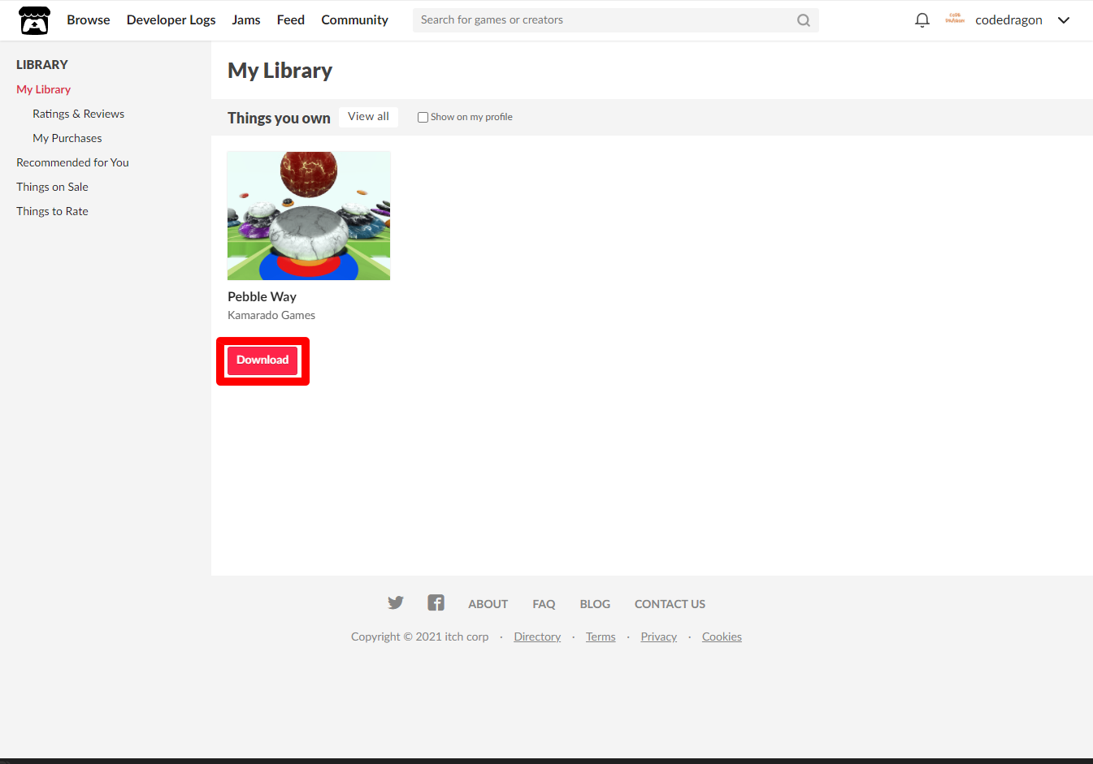Click the codedragon username
Image resolution: width=1093 pixels, height=764 pixels.
[x=1008, y=20]
